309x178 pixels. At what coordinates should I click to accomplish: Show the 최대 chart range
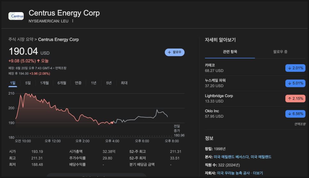click(x=124, y=83)
